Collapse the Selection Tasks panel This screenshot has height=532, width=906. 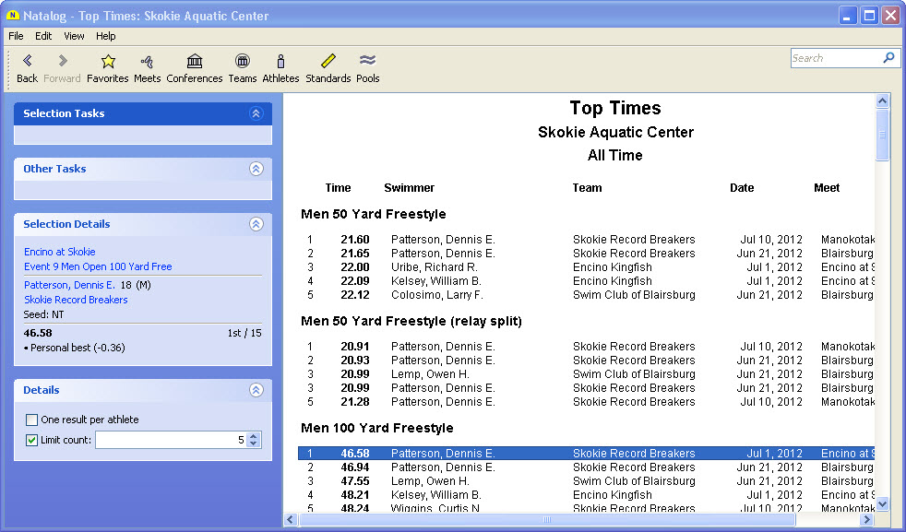point(256,113)
